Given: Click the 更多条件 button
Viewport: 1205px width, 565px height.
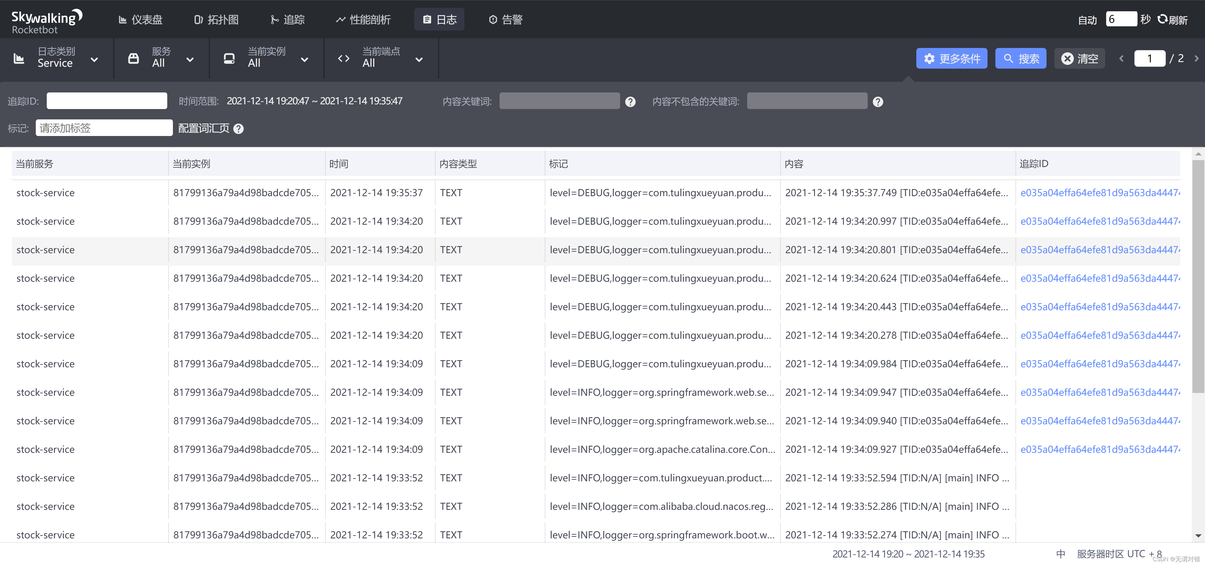Looking at the screenshot, I should pos(951,58).
